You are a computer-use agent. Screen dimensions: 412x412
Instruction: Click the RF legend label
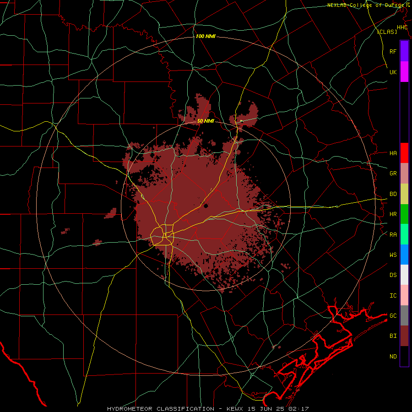(x=393, y=51)
